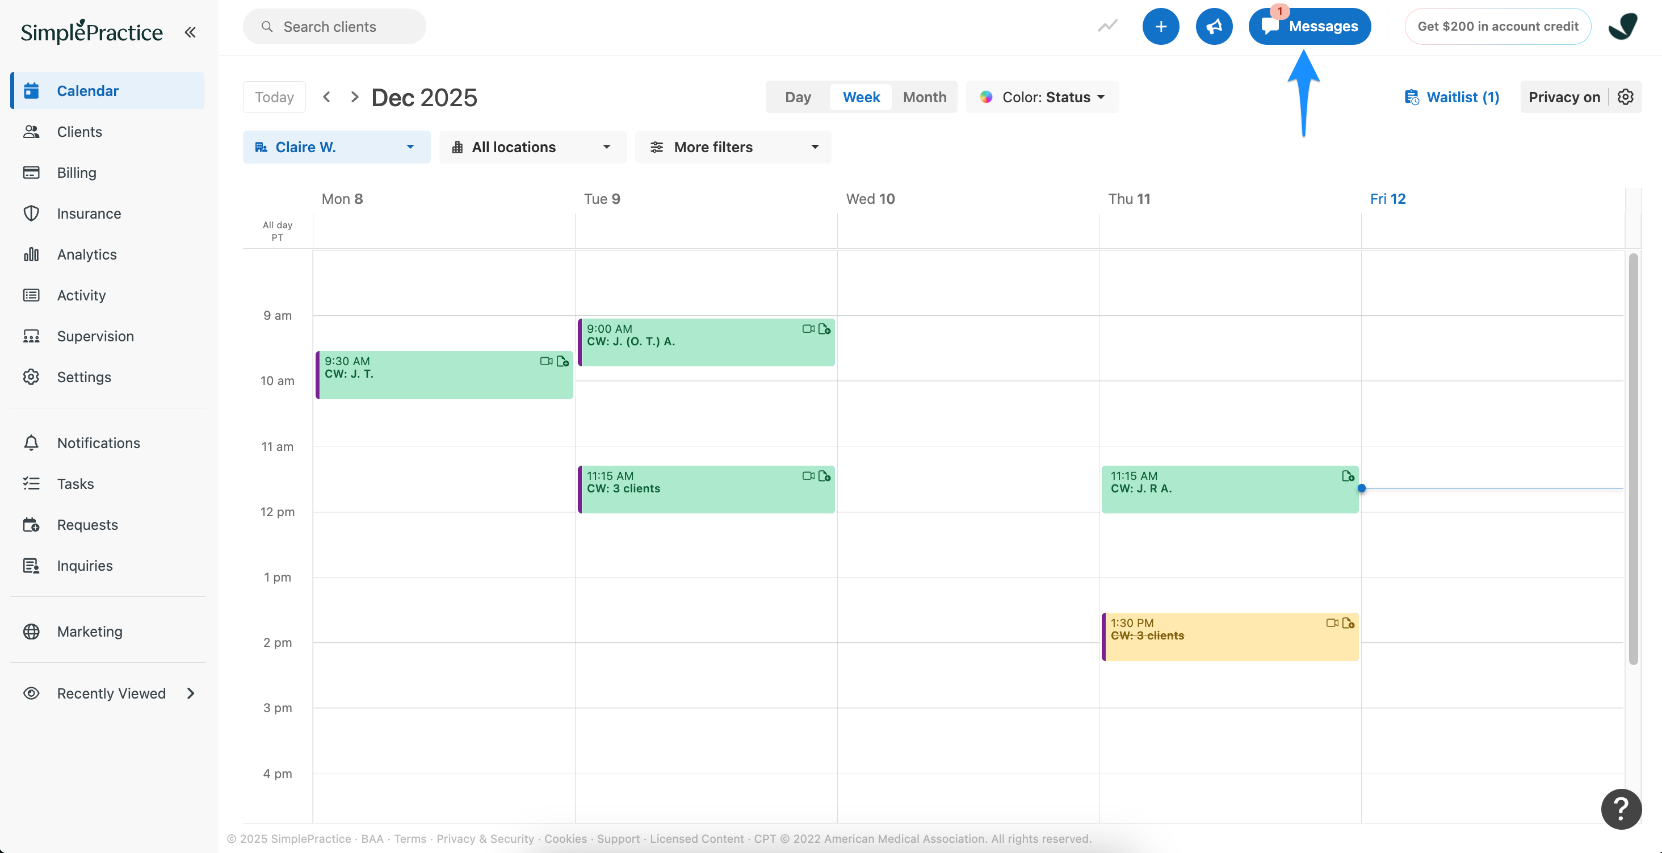
Task: Open Calendar in the sidebar
Action: (x=108, y=90)
